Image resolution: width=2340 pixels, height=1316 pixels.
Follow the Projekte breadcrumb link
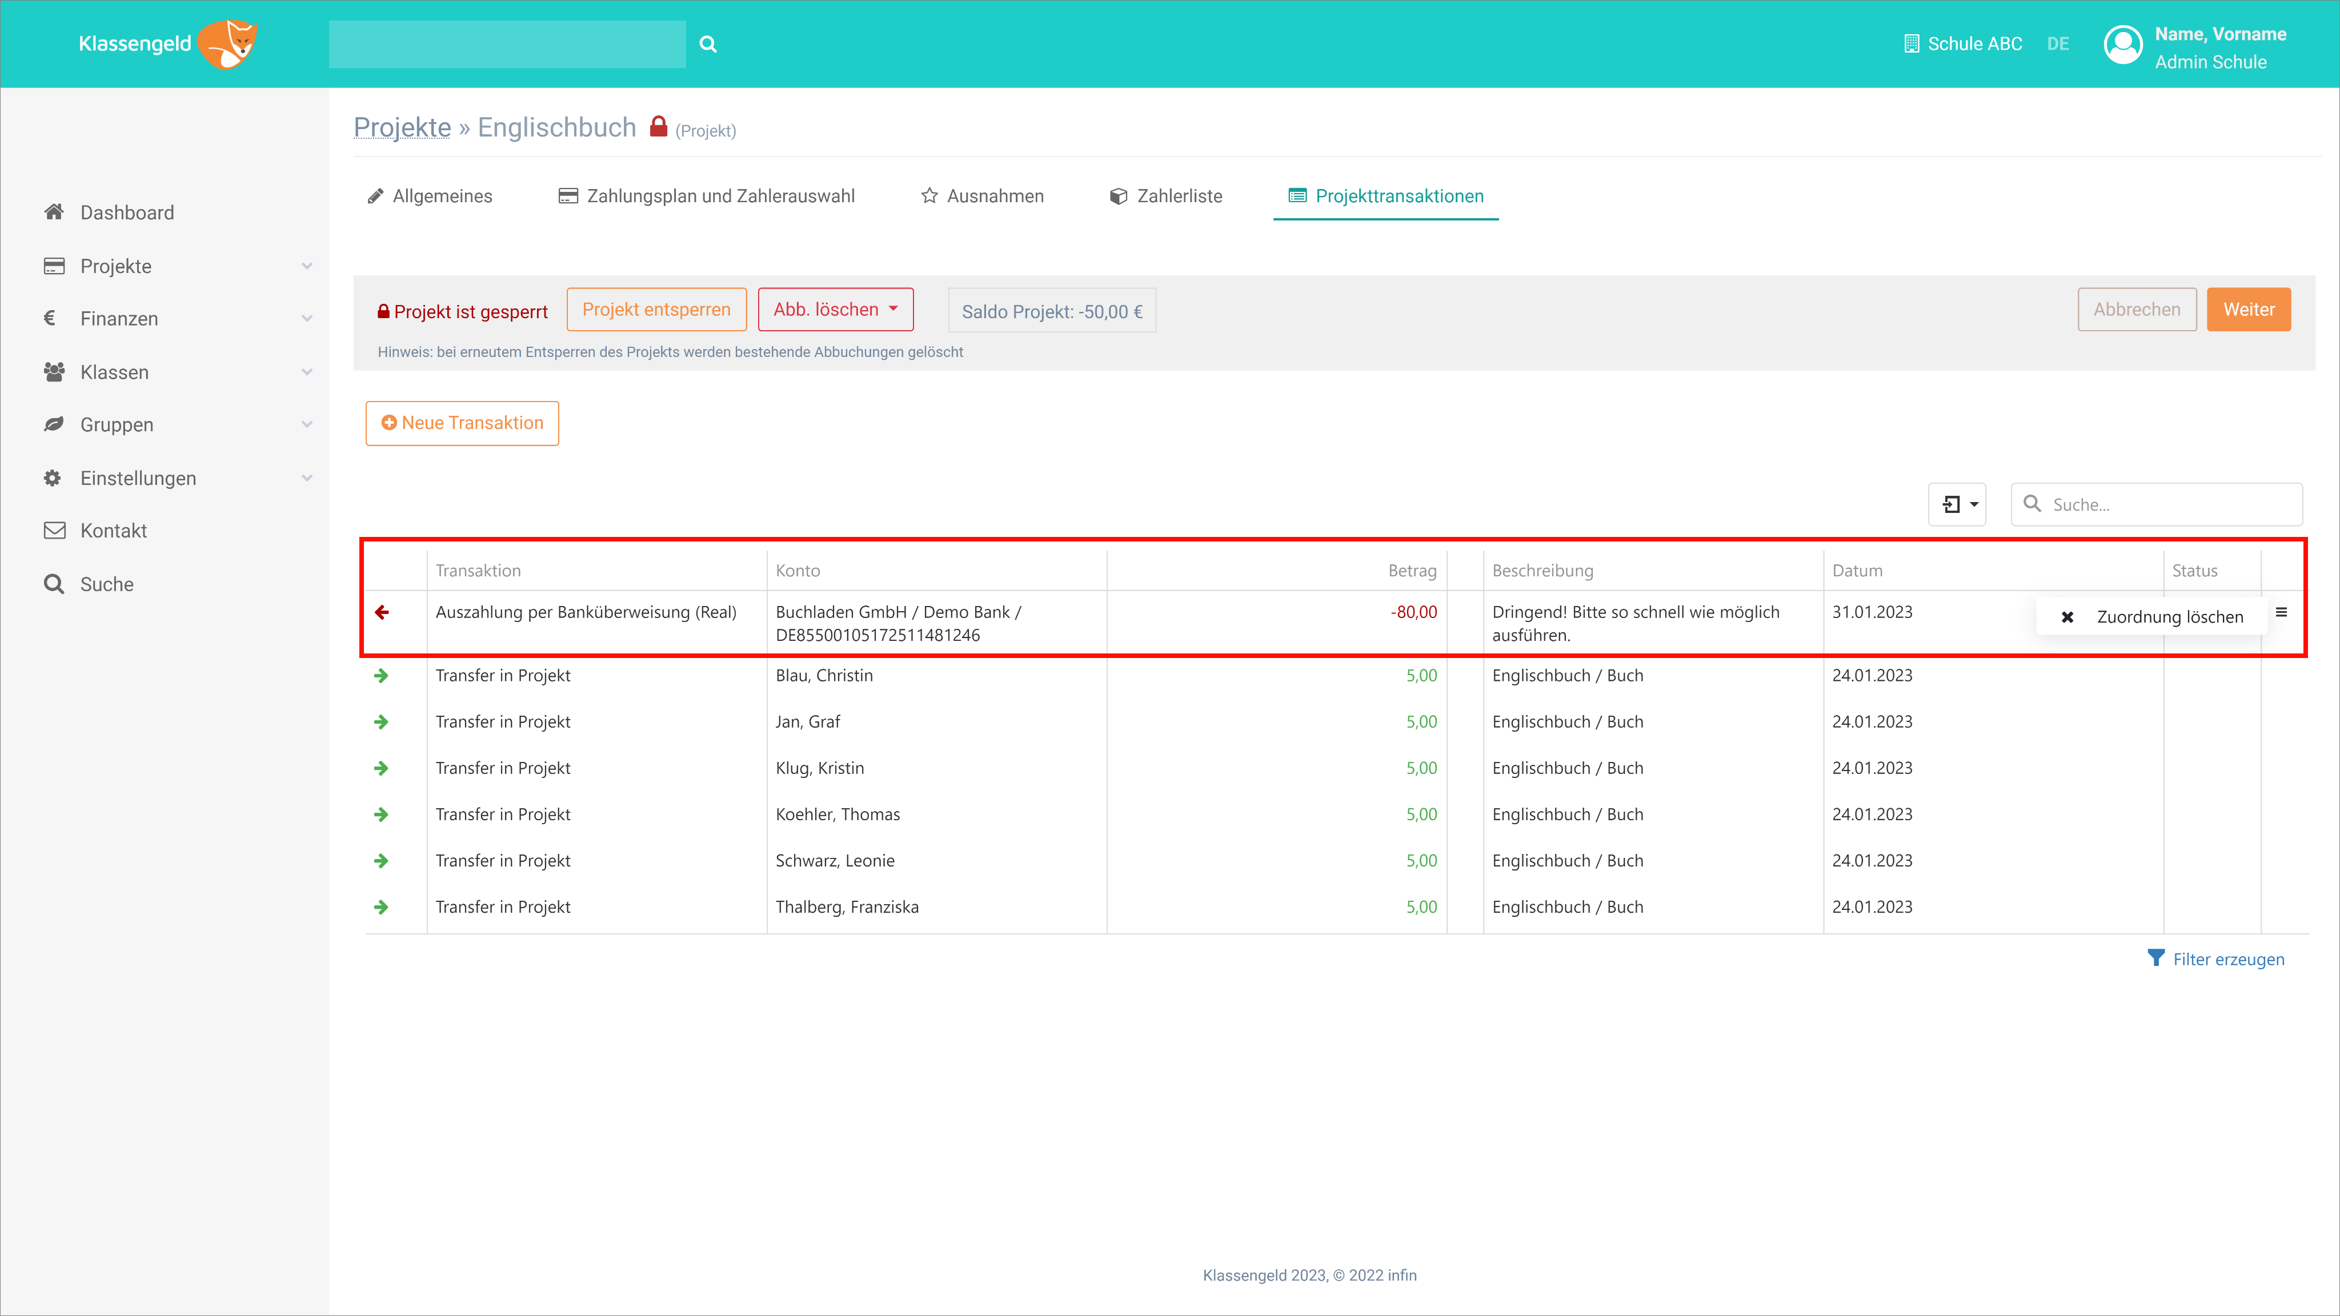click(402, 127)
